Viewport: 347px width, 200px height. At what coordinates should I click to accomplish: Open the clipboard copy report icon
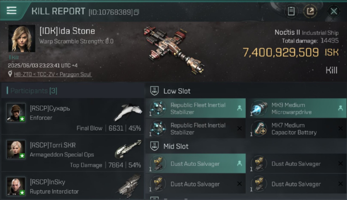[x=291, y=11]
